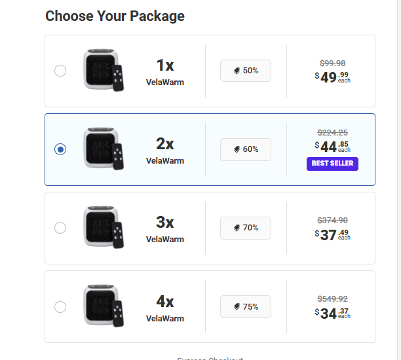
Task: Select the 2x VelaWarm radio button
Action: pos(60,149)
